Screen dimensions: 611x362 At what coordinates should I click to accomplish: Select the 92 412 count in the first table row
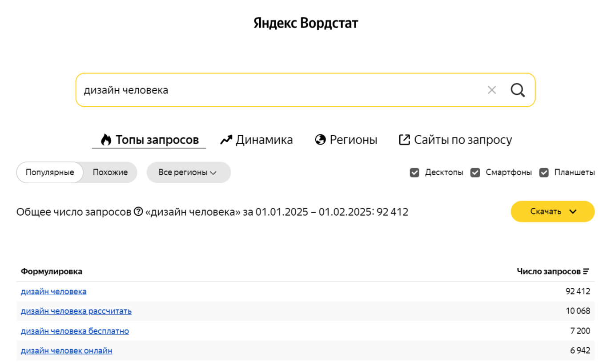[x=578, y=292]
